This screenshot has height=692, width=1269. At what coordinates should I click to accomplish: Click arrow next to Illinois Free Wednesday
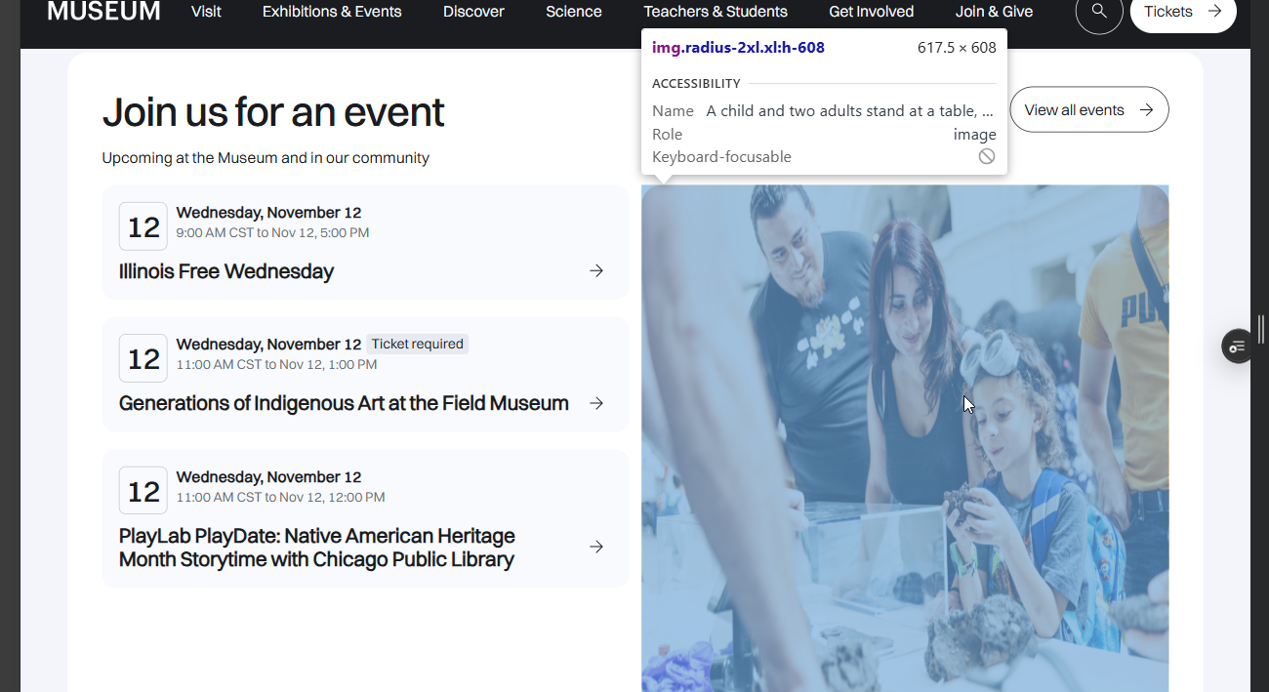tap(596, 270)
